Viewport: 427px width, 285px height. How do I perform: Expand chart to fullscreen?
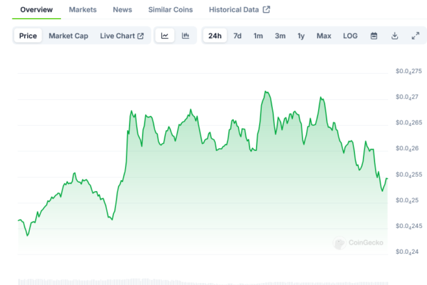pyautogui.click(x=415, y=36)
